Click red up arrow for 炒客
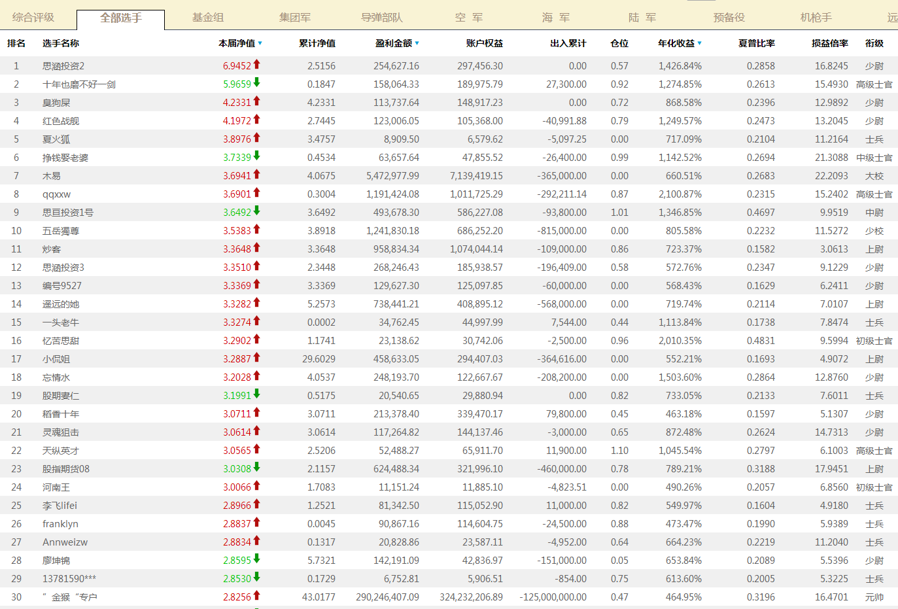Screen dimensions: 898x609 pos(257,247)
